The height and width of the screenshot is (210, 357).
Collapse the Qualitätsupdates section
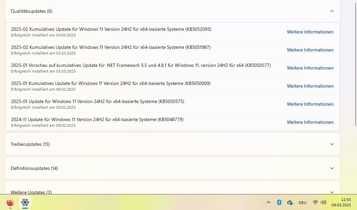tap(332, 11)
